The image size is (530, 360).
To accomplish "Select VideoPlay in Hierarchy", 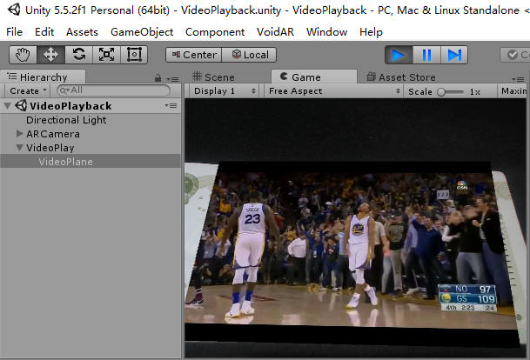I will click(x=50, y=148).
